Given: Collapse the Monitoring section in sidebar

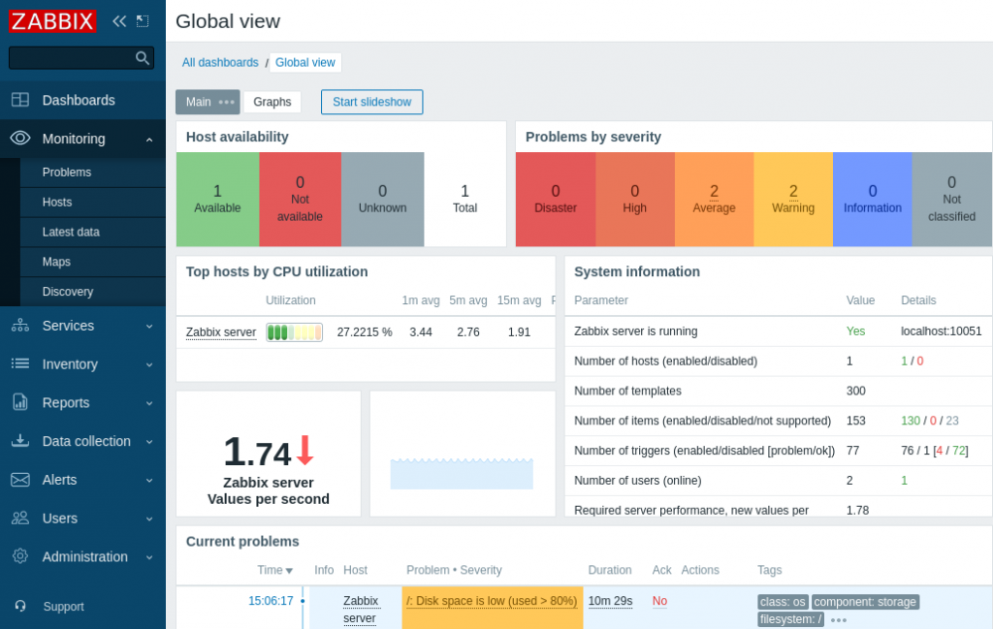Looking at the screenshot, I should 150,139.
